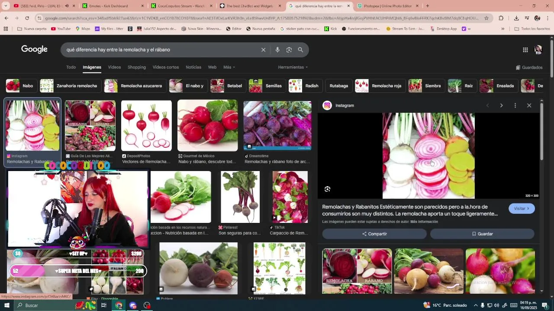Image resolution: width=554 pixels, height=311 pixels.
Task: Save the image with Guardar
Action: (482, 234)
